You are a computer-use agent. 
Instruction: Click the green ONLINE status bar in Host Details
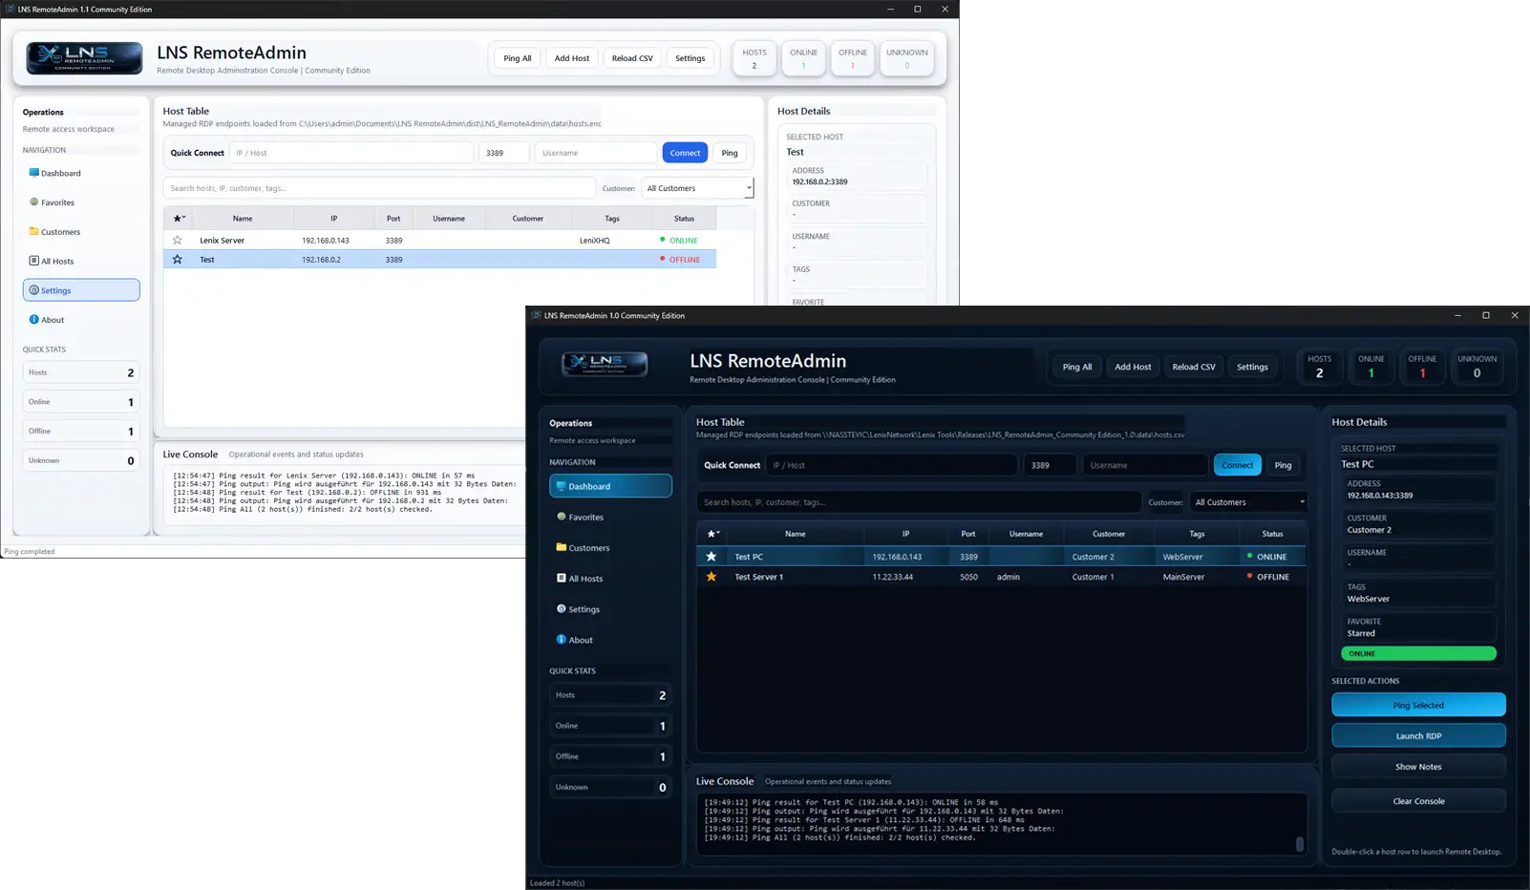[x=1418, y=654]
